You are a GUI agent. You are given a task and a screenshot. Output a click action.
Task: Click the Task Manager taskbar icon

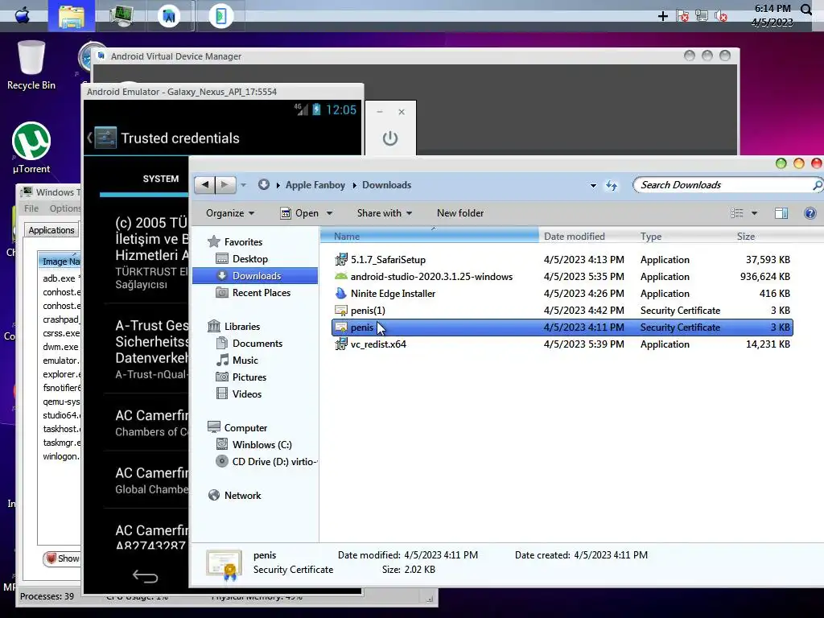coord(122,15)
